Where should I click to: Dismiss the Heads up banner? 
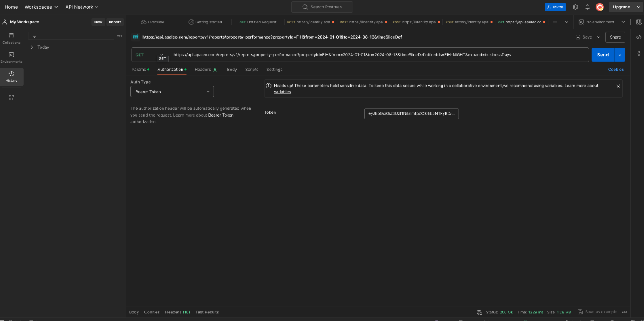click(x=618, y=86)
